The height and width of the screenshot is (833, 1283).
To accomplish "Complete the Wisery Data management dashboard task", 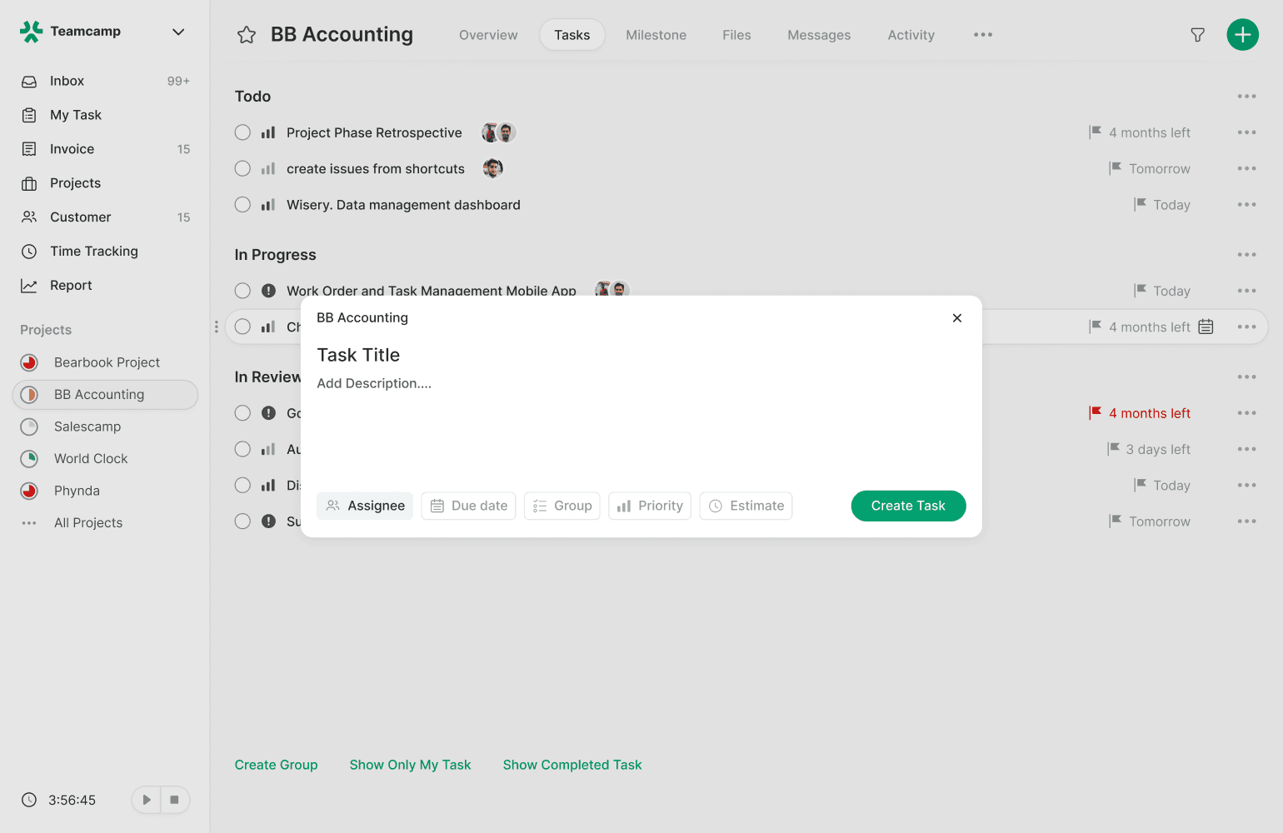I will [242, 205].
